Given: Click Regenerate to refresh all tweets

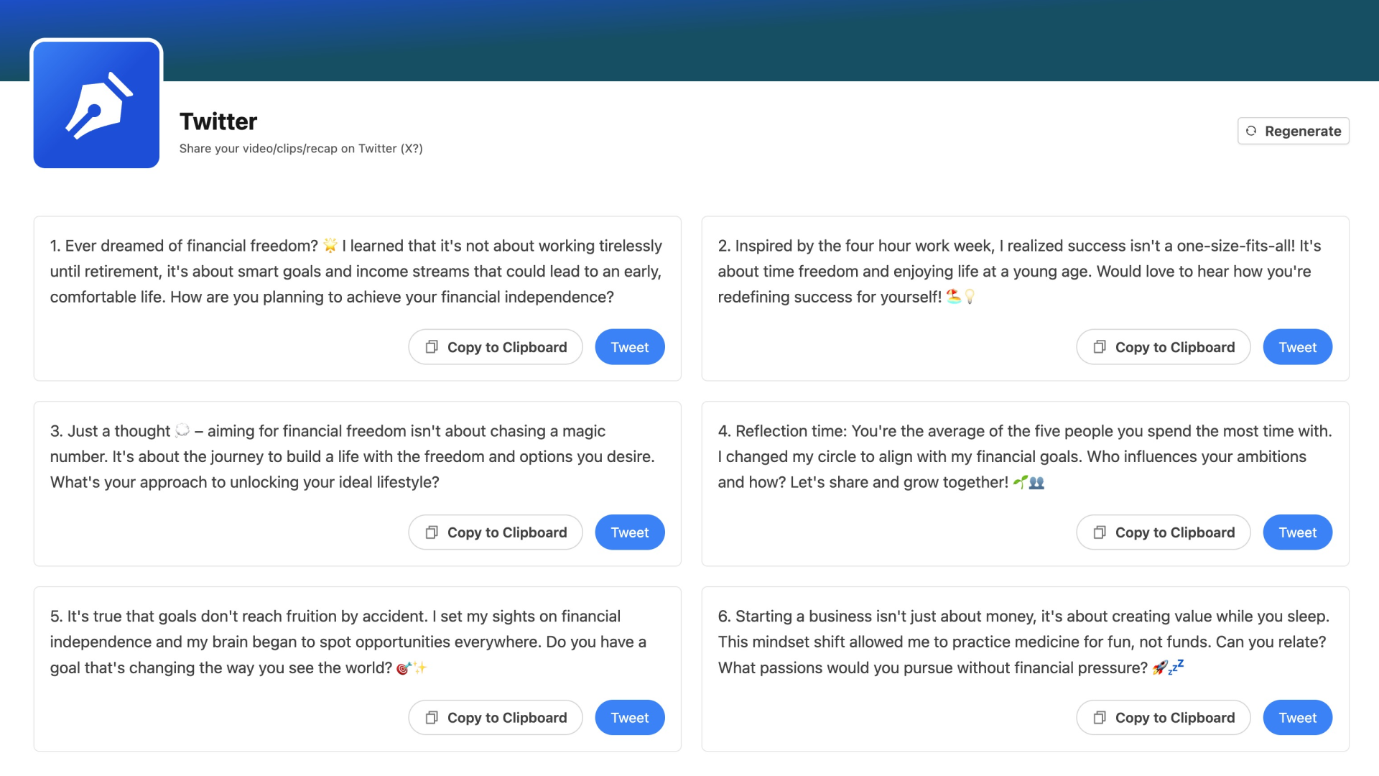Looking at the screenshot, I should pos(1293,131).
